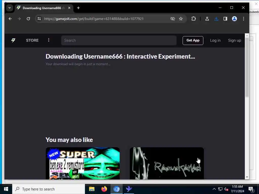Toggle the Chrome side panel

pos(225,19)
